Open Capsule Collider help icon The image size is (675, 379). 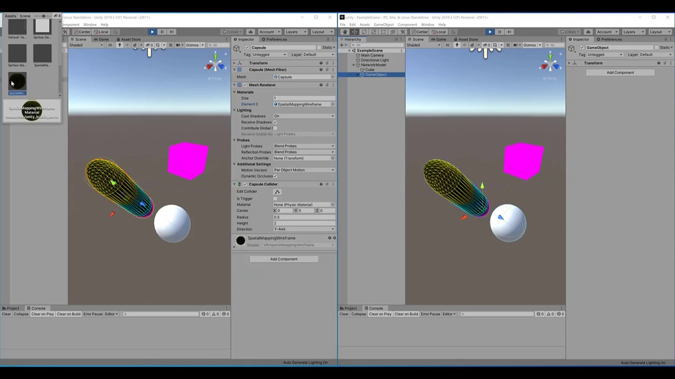tap(321, 184)
